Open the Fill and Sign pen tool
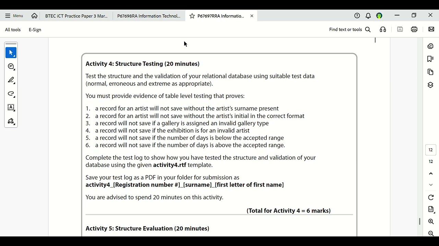 tap(11, 121)
